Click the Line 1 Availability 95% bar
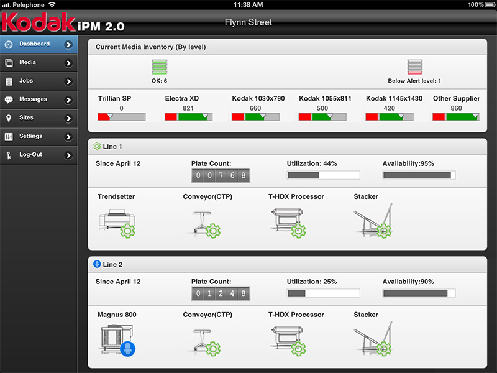This screenshot has width=497, height=373. coord(419,175)
